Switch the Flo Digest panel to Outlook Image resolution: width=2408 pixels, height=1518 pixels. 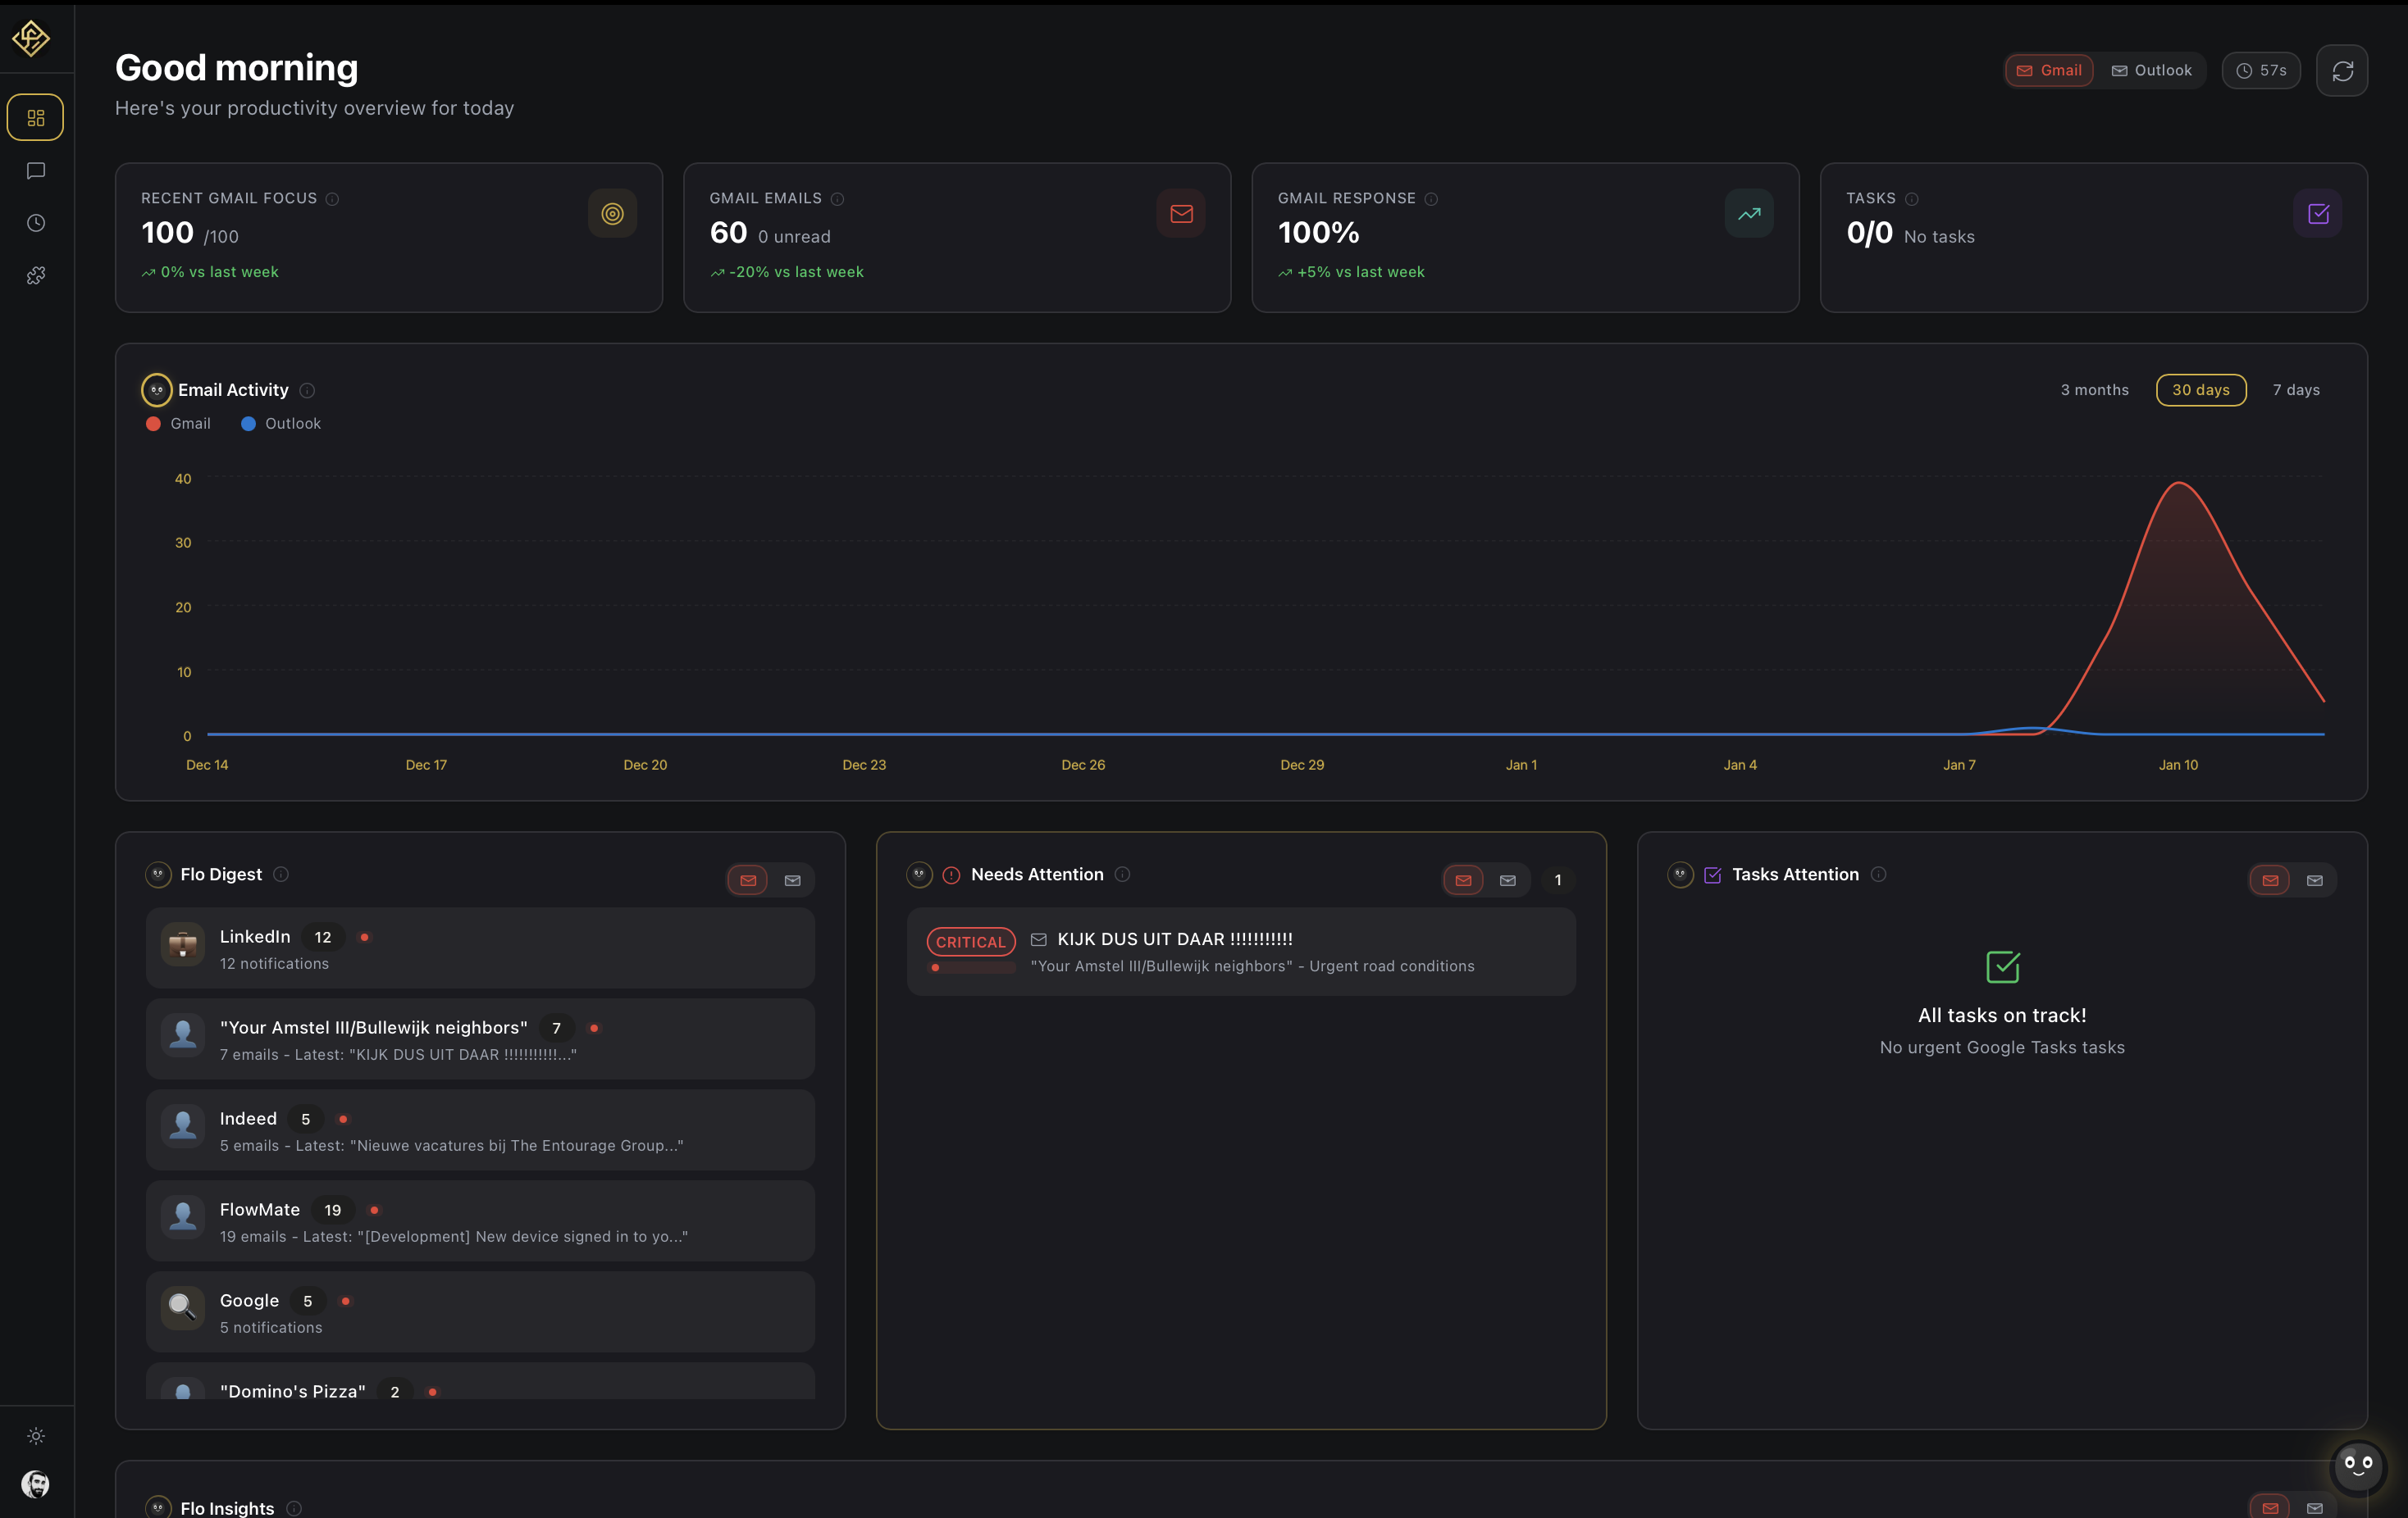click(x=792, y=880)
